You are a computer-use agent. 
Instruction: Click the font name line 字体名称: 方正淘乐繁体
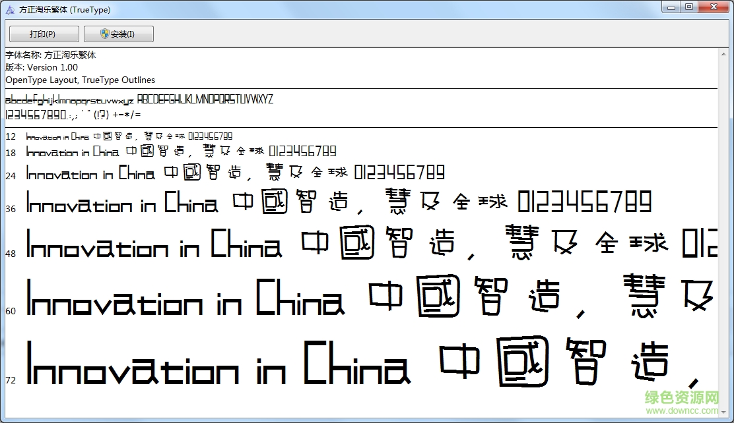pyautogui.click(x=51, y=55)
